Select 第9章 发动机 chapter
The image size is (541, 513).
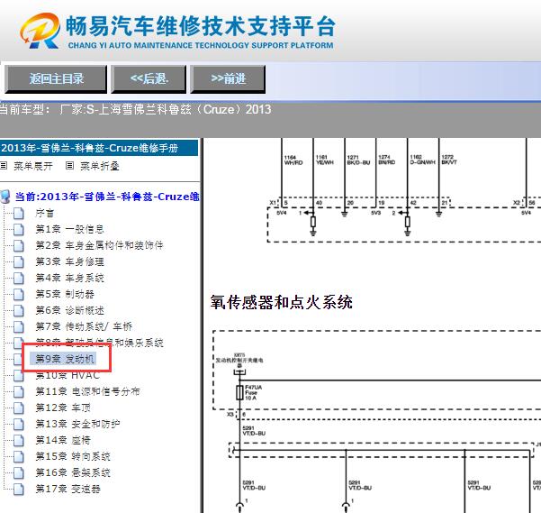(65, 359)
